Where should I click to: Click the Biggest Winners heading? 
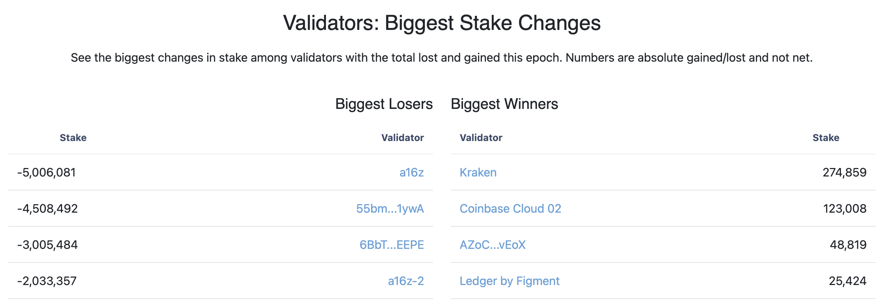504,104
